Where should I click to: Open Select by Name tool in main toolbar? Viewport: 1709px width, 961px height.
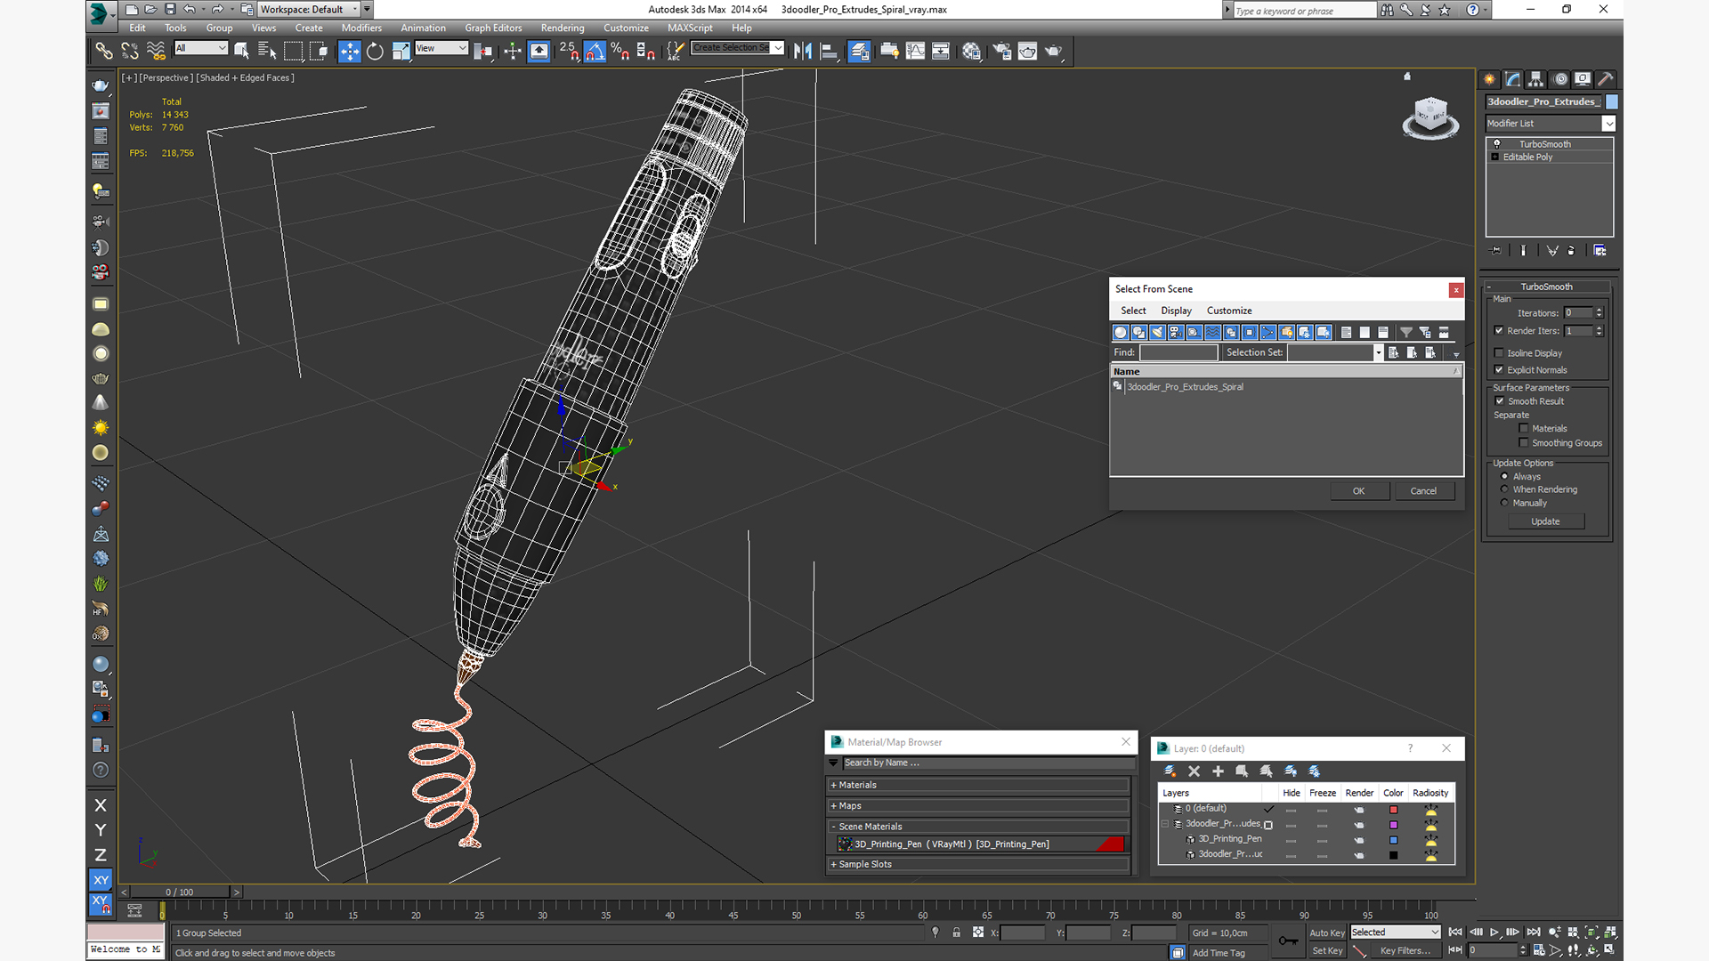267,52
